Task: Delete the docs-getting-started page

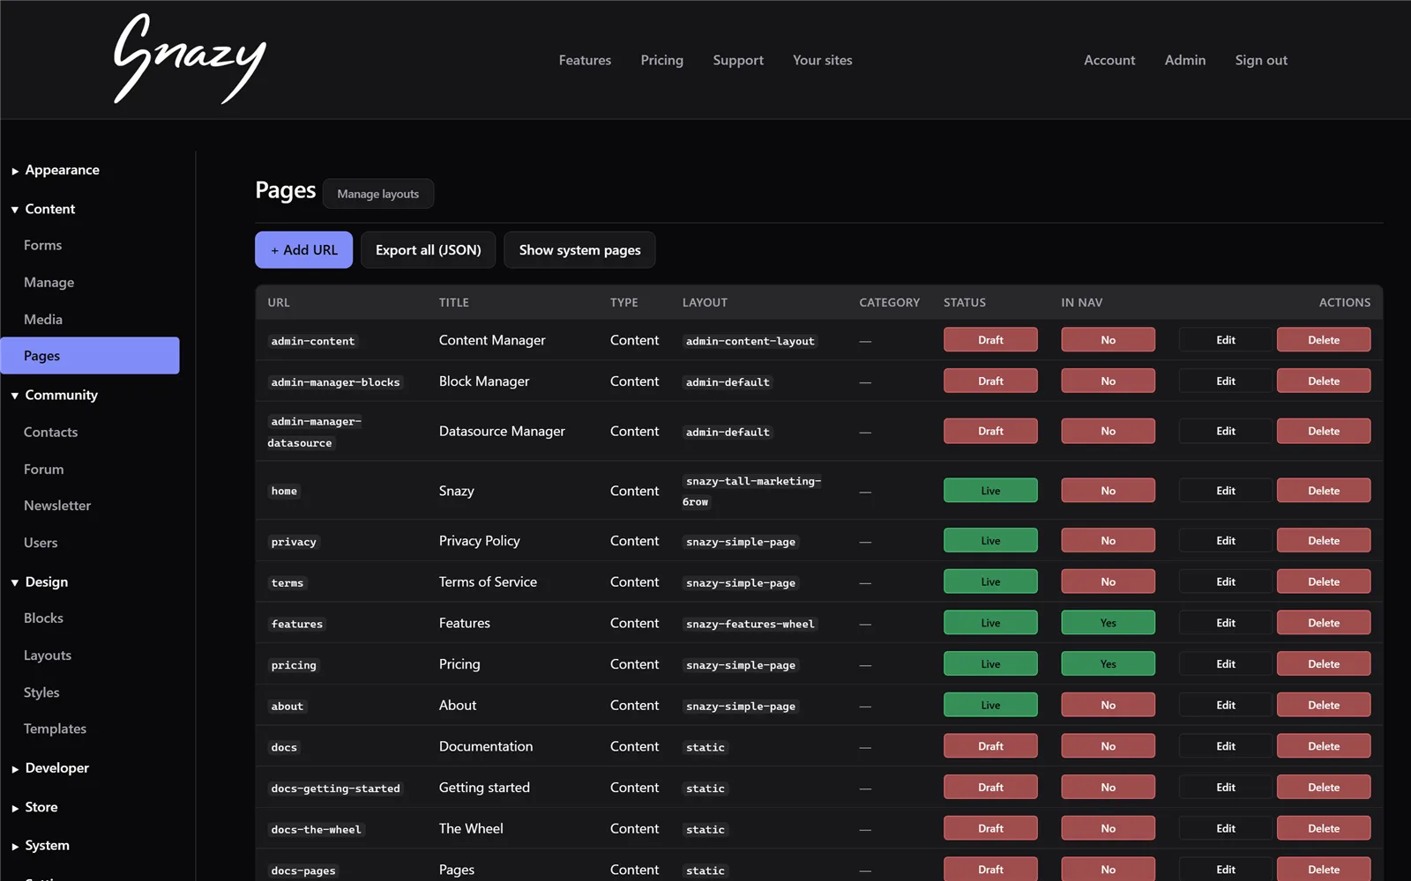Action: 1324,788
